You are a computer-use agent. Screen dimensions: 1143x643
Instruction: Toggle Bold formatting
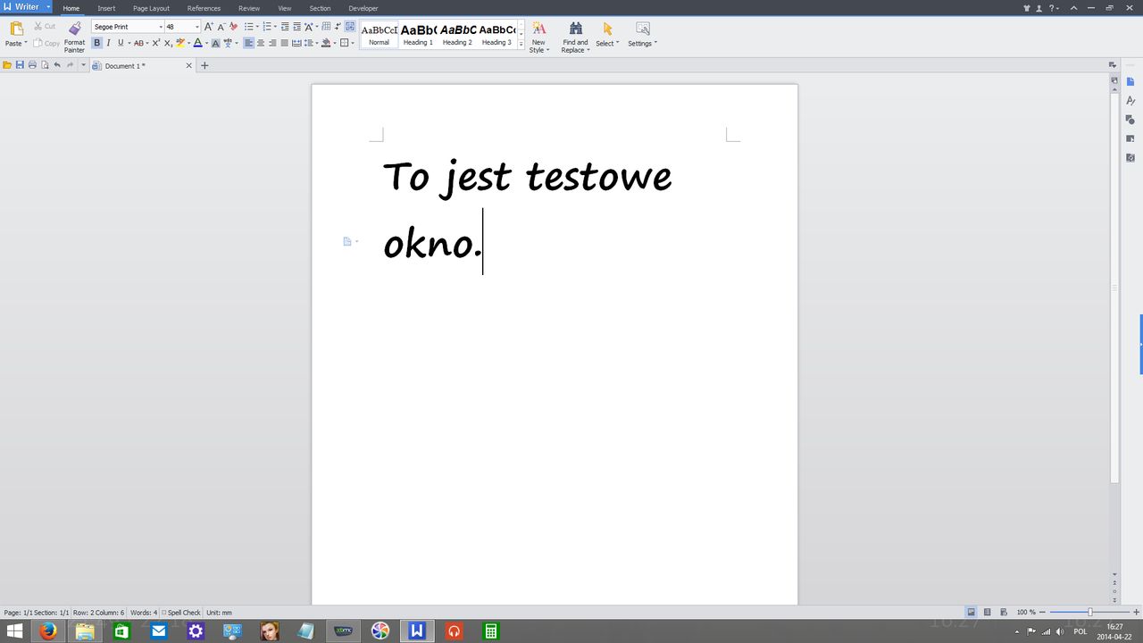(x=97, y=43)
